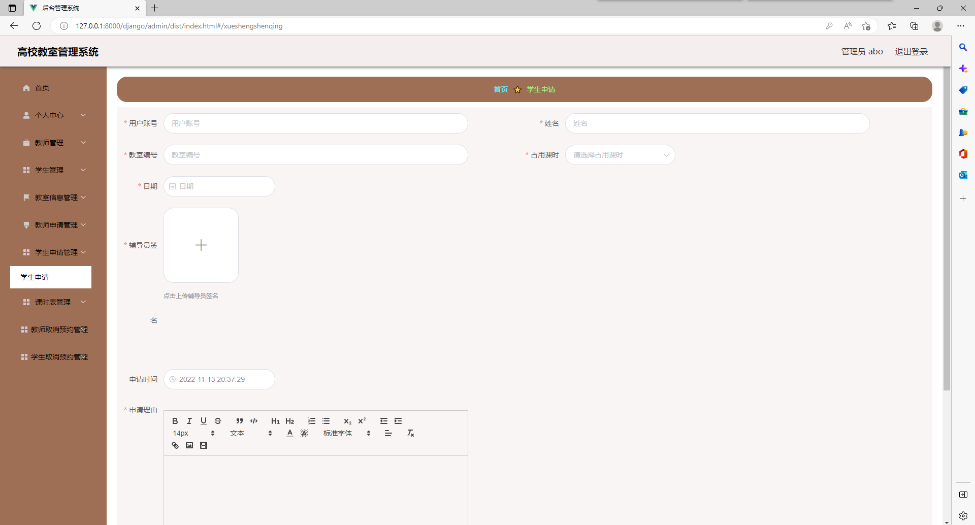Screen dimensions: 975x525
Task: Upload 辅导员签名 via plus box
Action: tap(201, 245)
